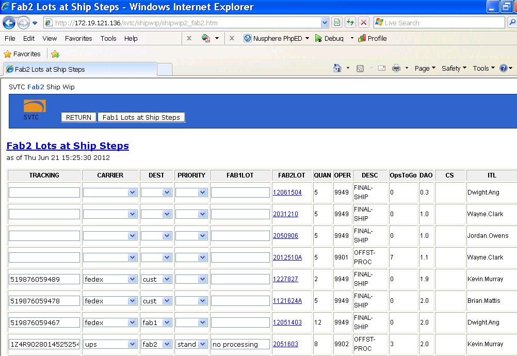The width and height of the screenshot is (517, 356).
Task: Open the Tools menu in the menu bar
Action: tap(108, 38)
